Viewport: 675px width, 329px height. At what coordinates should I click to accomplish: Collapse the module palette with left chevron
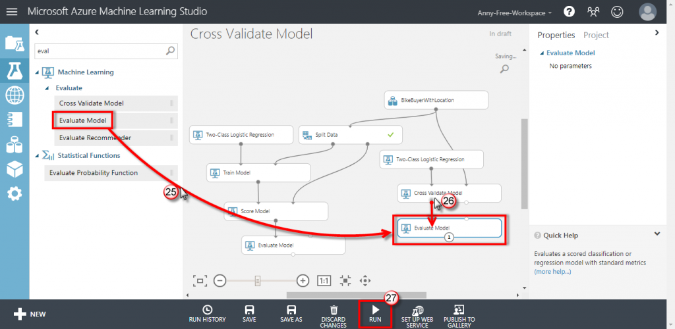click(37, 32)
